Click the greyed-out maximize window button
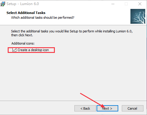The height and width of the screenshot is (115, 147). [x=126, y=4]
